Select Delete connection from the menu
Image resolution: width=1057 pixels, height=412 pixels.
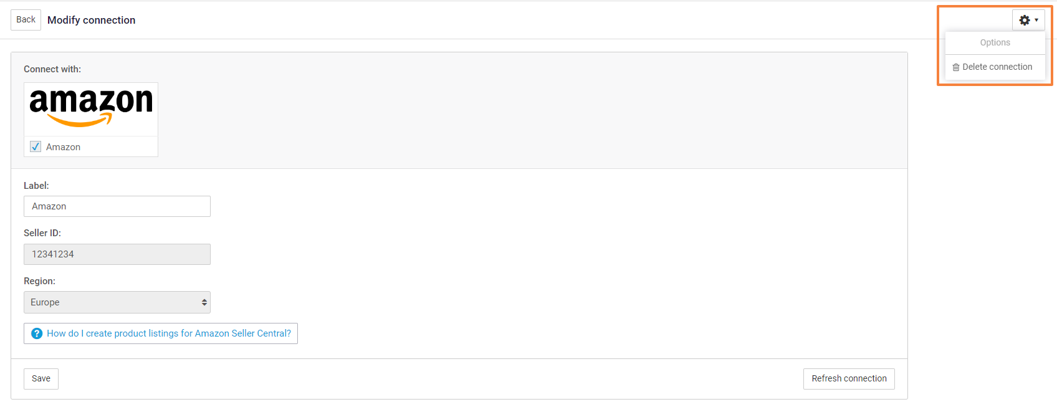click(x=997, y=67)
